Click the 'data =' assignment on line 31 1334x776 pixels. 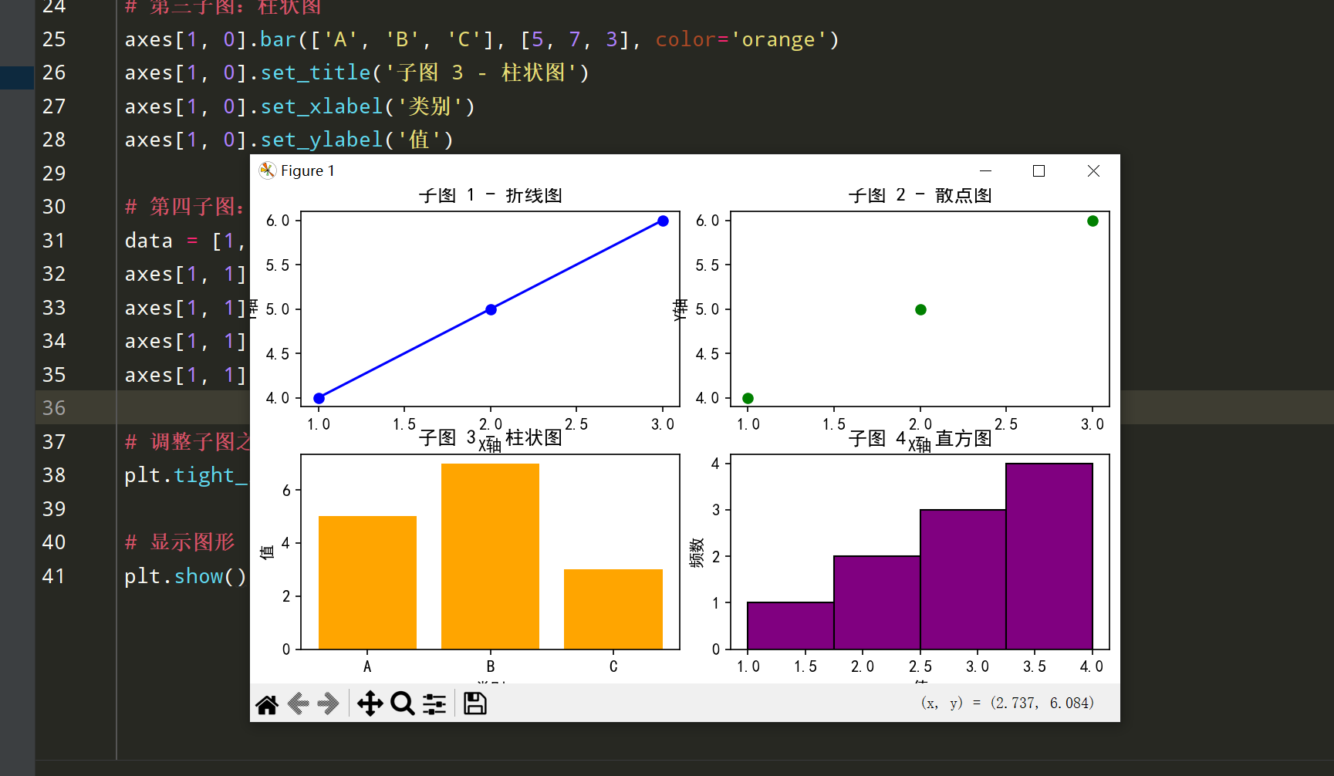coord(161,241)
